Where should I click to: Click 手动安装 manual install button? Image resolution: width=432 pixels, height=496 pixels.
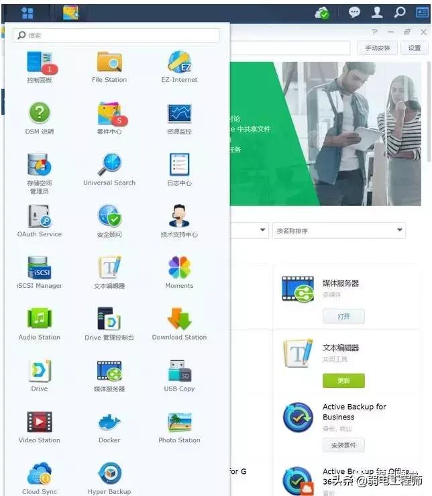(x=377, y=48)
